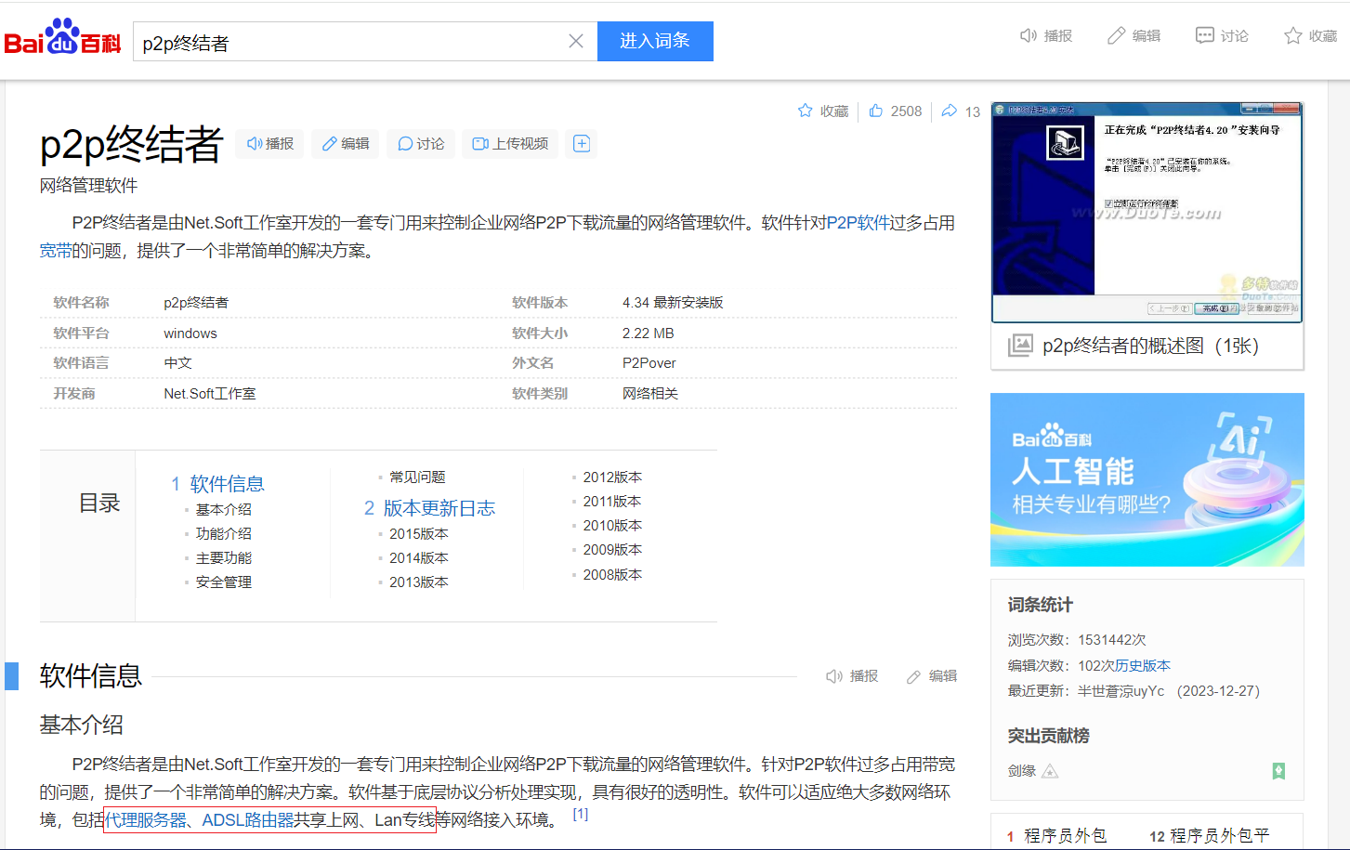
Task: Click the 人工智能 相关专业 banner
Action: pyautogui.click(x=1147, y=479)
